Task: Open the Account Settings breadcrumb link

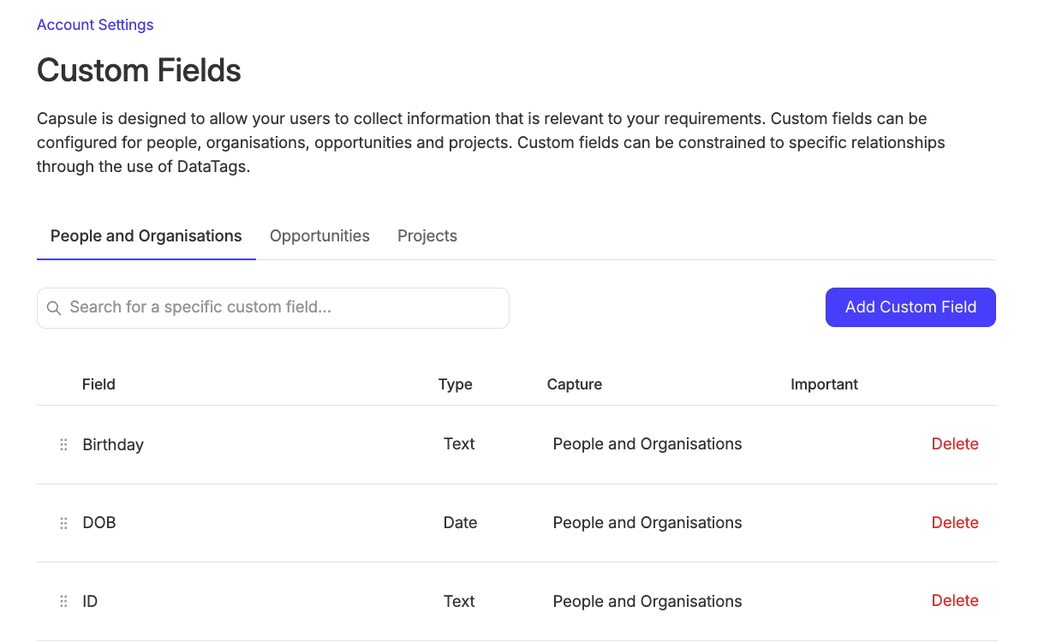Action: click(95, 25)
